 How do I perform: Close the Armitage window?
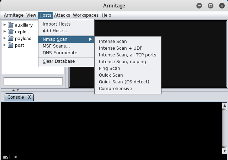tap(222, 6)
